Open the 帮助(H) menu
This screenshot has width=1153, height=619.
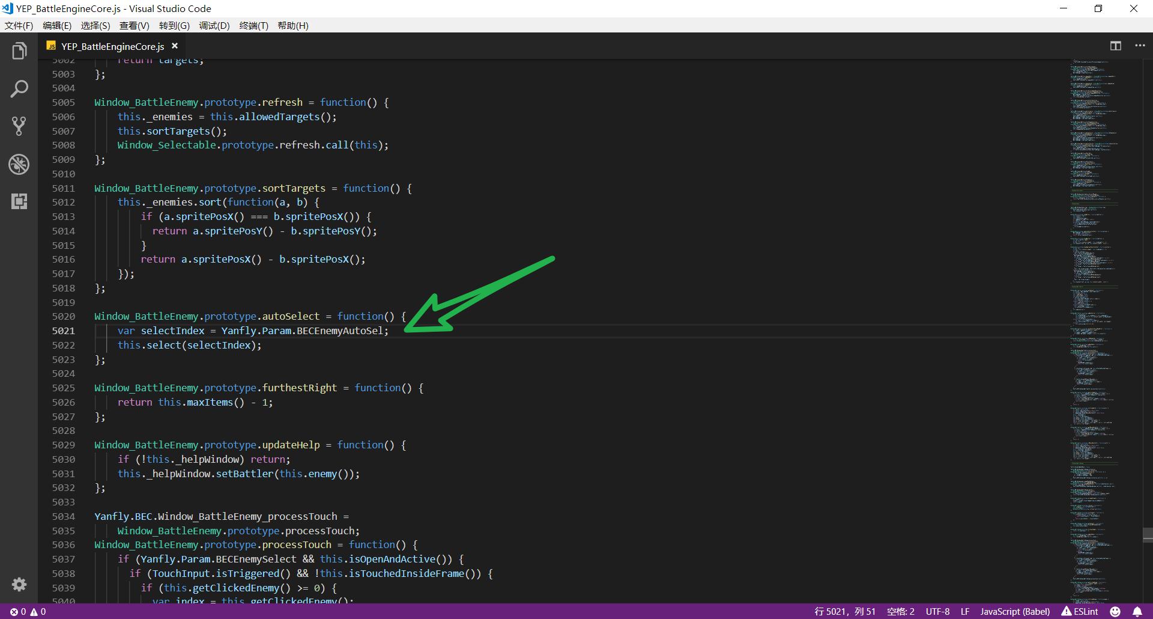(x=293, y=26)
